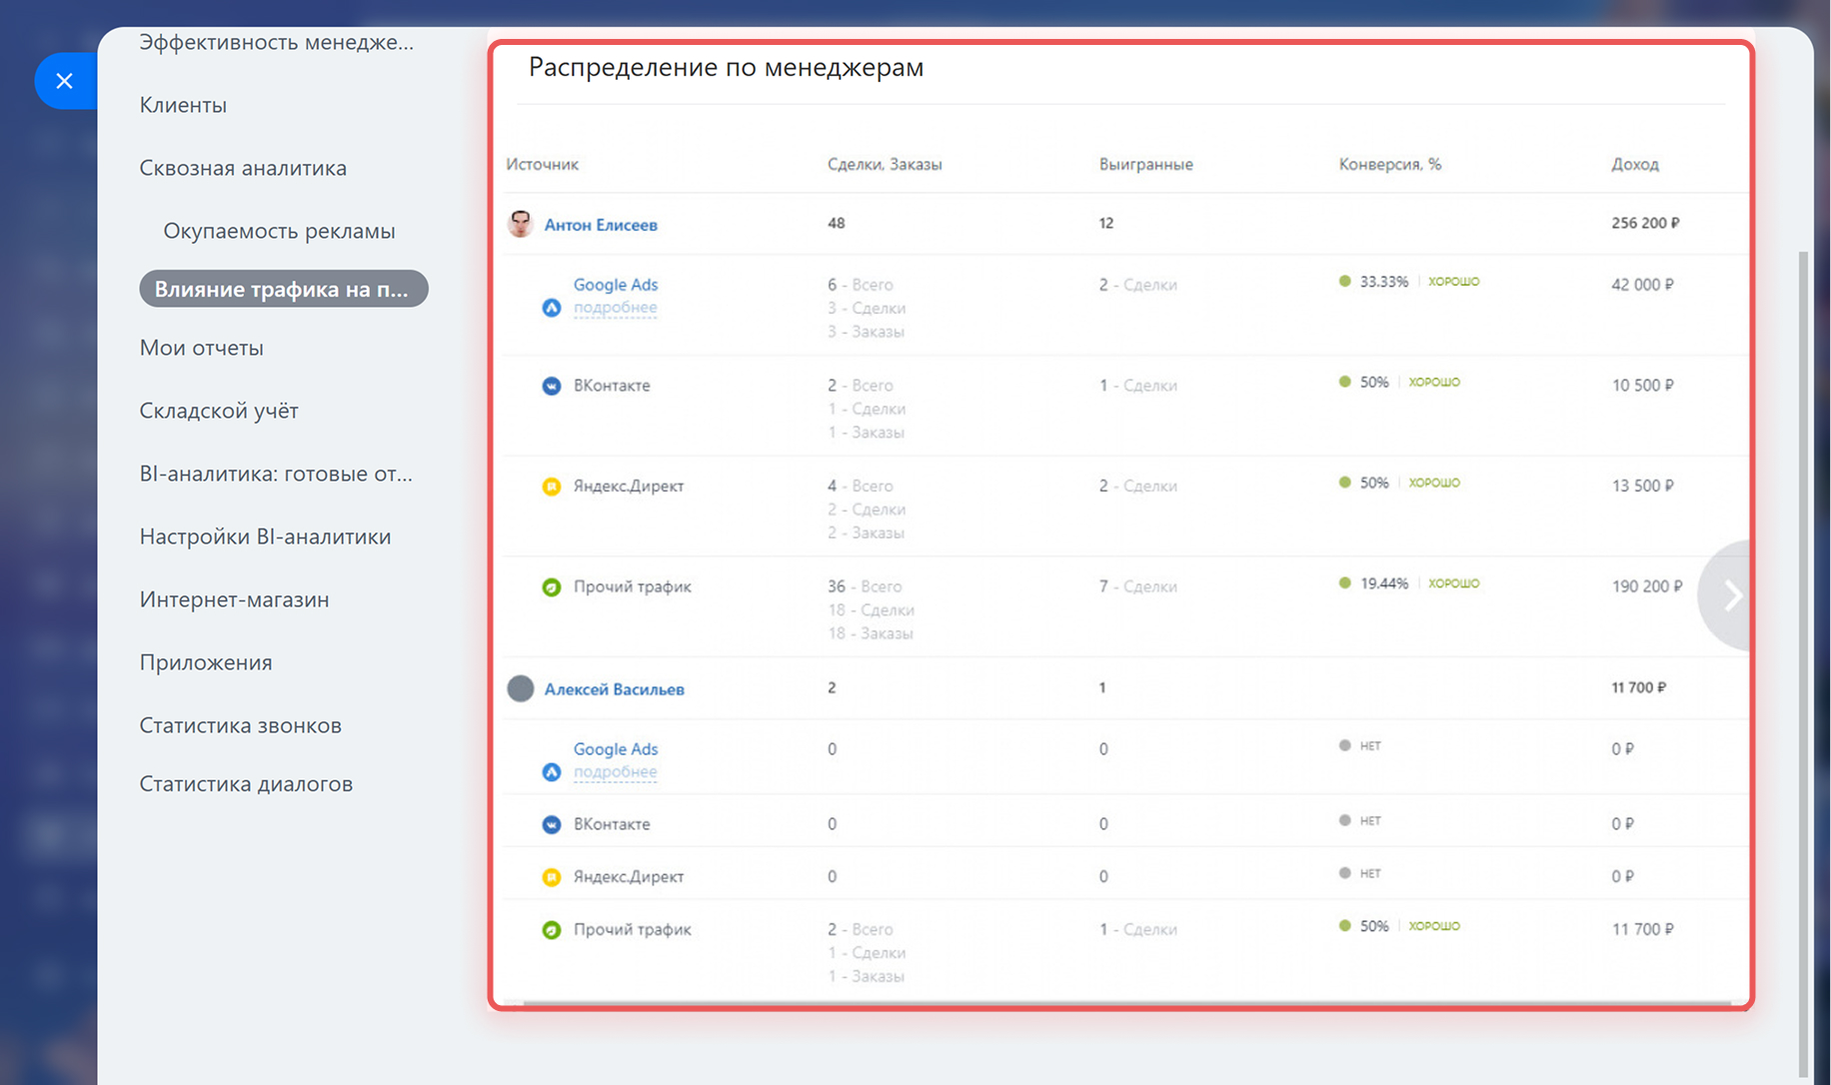Click 256 200 ₽ total income
Viewport: 1831px width, 1085px height.
pyautogui.click(x=1645, y=223)
